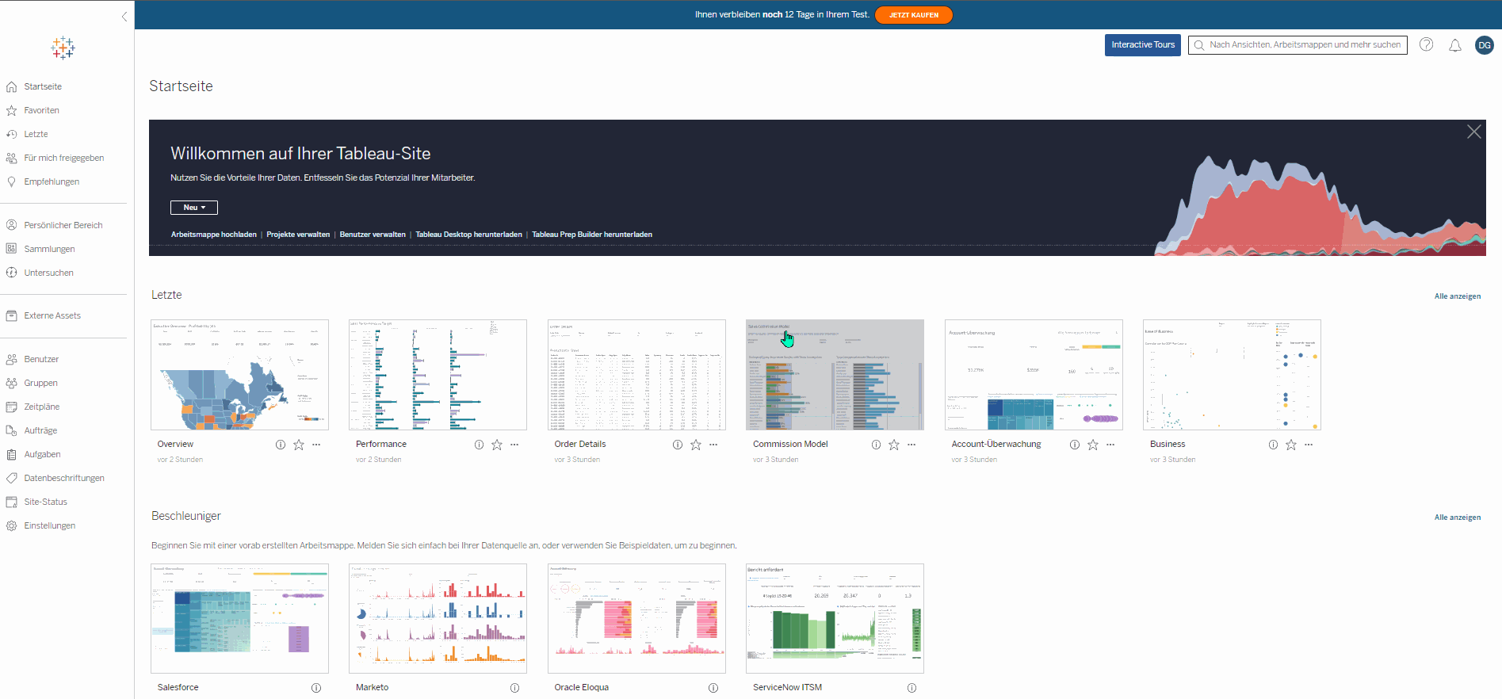Open more actions for Account-Überwachung
This screenshot has width=1502, height=699.
pyautogui.click(x=1110, y=445)
